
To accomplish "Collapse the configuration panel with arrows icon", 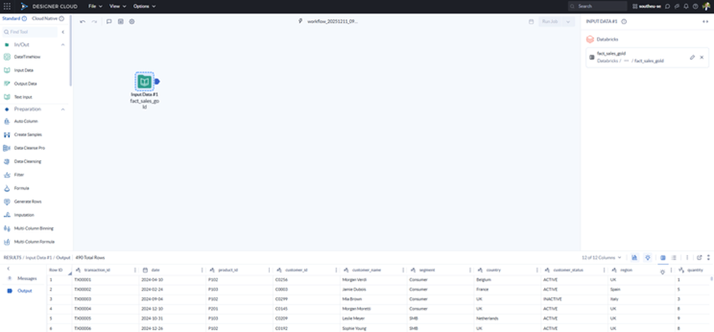I will click(705, 21).
